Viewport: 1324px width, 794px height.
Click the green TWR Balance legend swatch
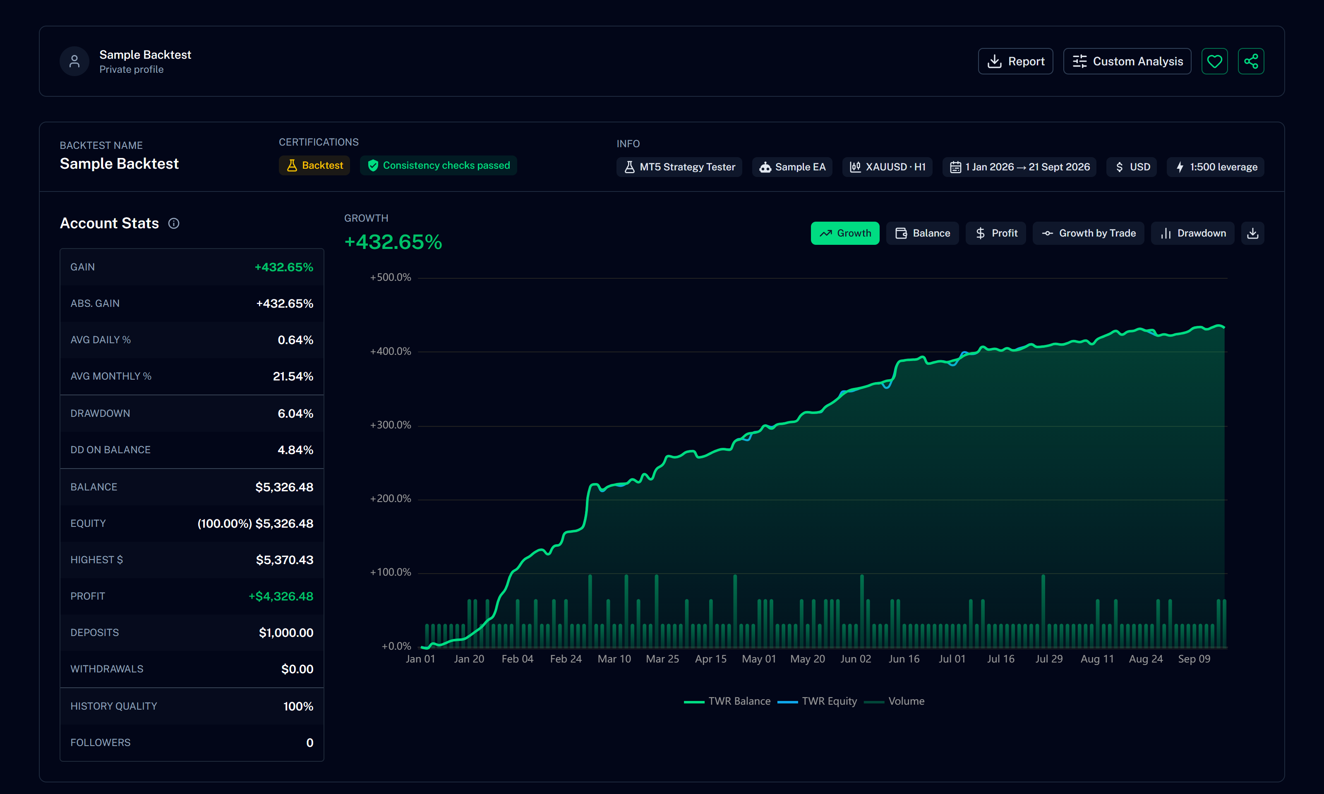[694, 702]
